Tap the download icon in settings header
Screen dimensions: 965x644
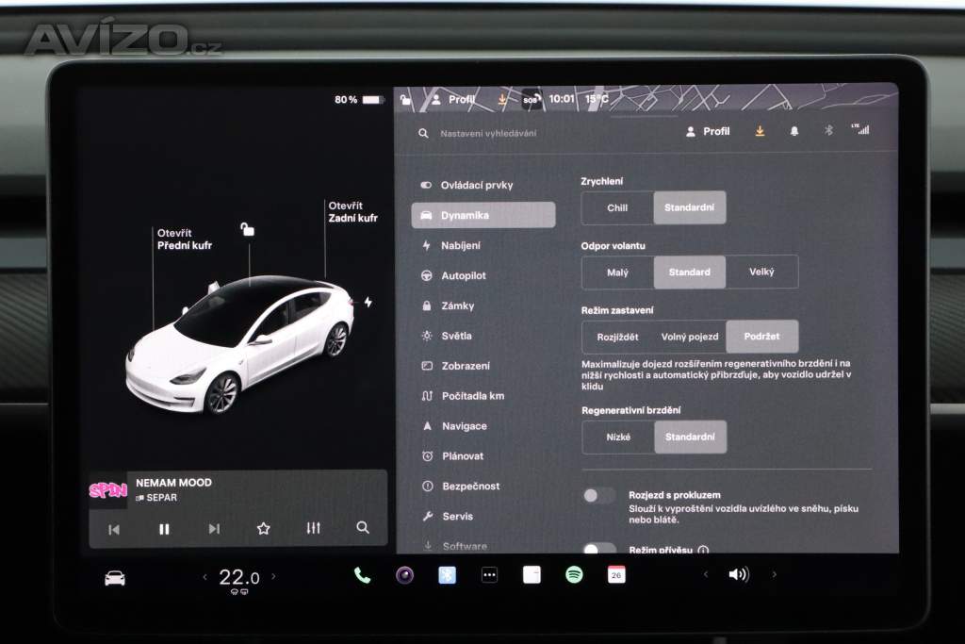pyautogui.click(x=761, y=131)
